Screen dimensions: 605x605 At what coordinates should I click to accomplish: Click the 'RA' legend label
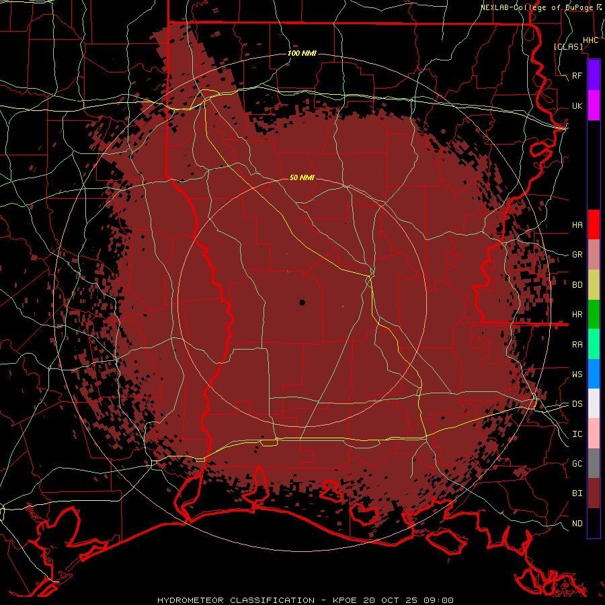tap(577, 345)
